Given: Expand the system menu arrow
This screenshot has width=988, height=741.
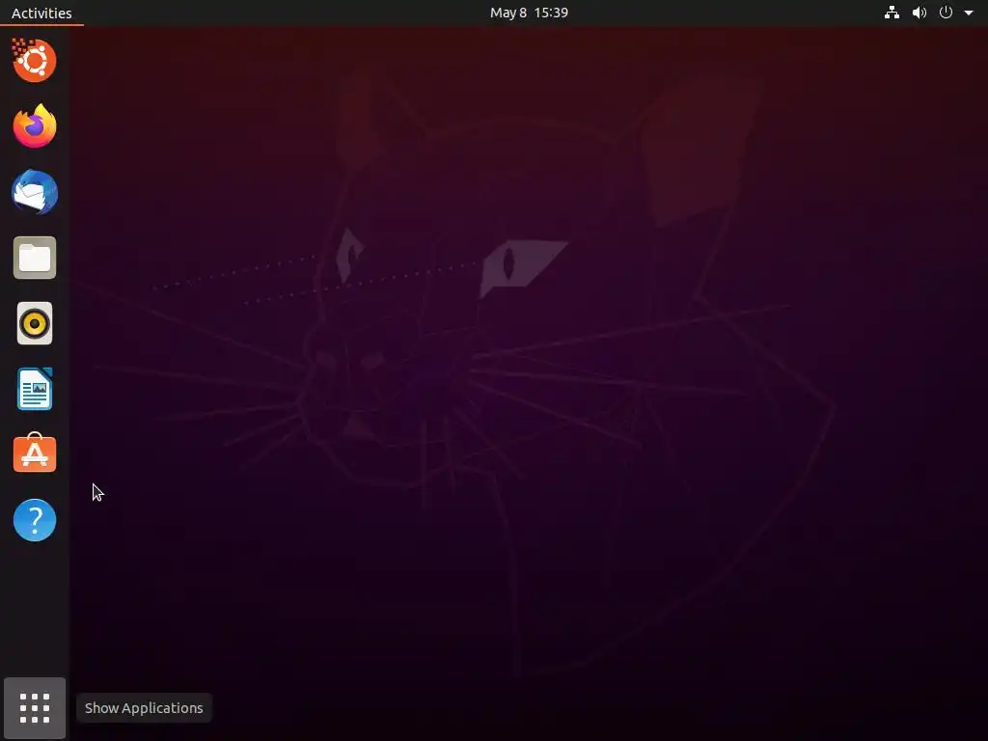Looking at the screenshot, I should tap(969, 13).
